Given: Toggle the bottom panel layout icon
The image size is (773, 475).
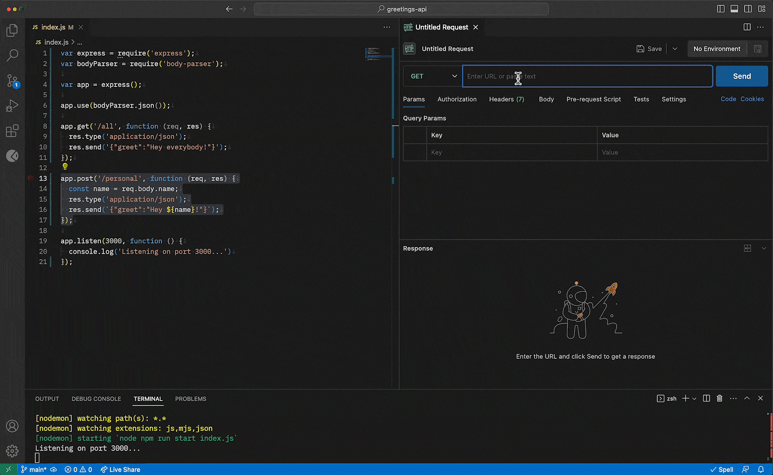Looking at the screenshot, I should tap(734, 9).
